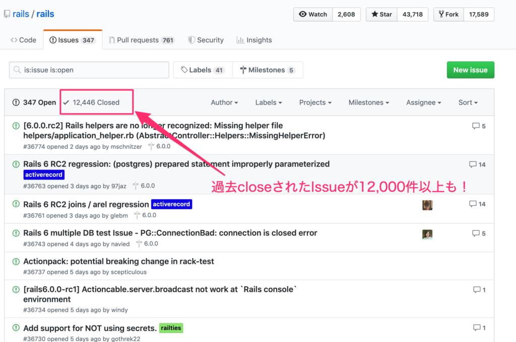
Task: Open the Labels filter dropdown
Action: click(268, 103)
